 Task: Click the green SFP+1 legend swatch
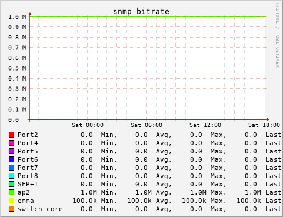(x=11, y=184)
